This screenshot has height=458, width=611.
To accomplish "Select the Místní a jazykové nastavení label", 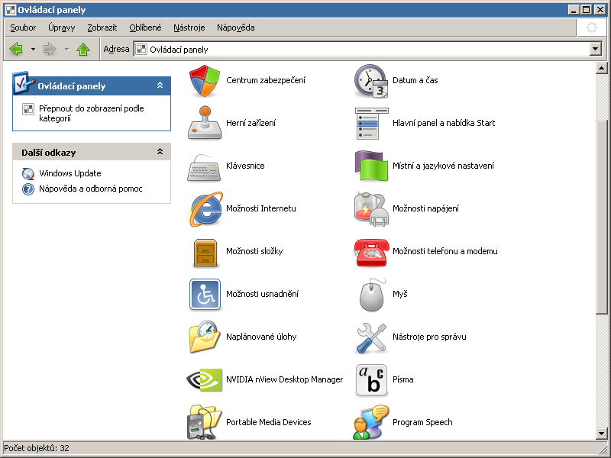I will tap(443, 166).
